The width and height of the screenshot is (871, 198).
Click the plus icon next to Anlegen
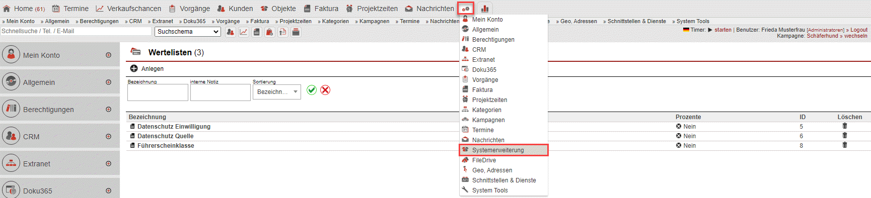[134, 68]
